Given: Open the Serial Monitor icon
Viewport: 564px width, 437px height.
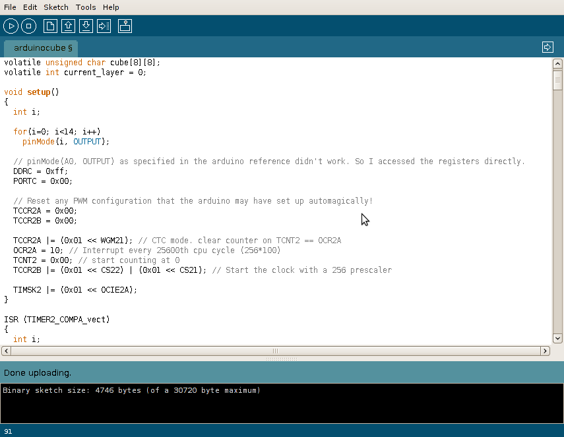Looking at the screenshot, I should tap(125, 26).
